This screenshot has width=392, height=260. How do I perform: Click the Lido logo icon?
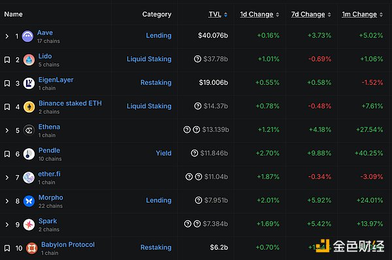click(29, 60)
